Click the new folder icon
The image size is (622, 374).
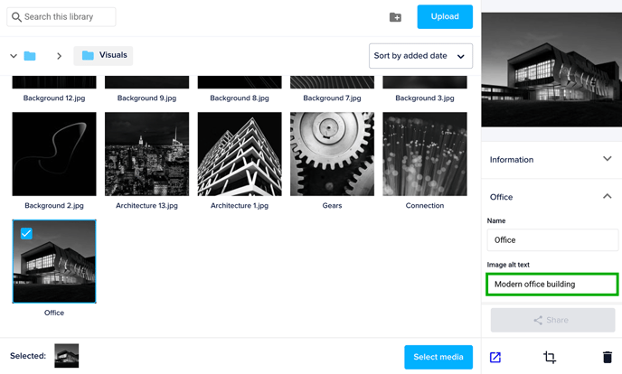(x=395, y=17)
